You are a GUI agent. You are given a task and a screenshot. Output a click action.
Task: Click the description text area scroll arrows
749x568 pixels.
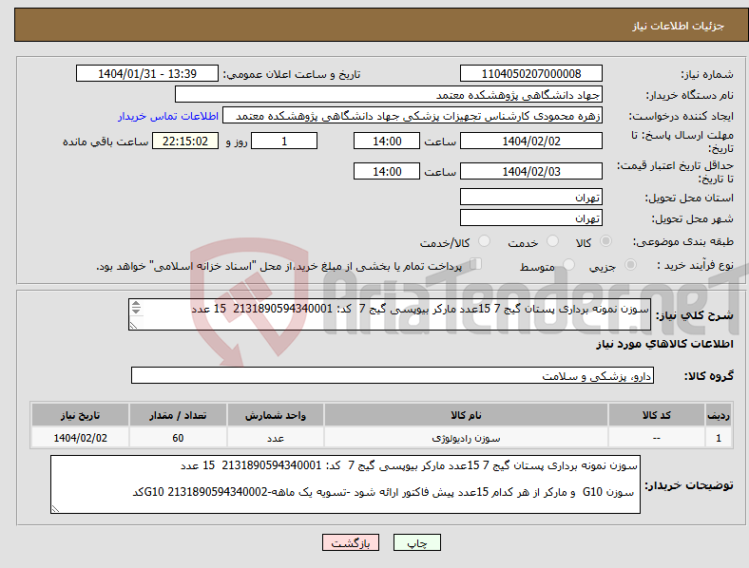(136, 308)
